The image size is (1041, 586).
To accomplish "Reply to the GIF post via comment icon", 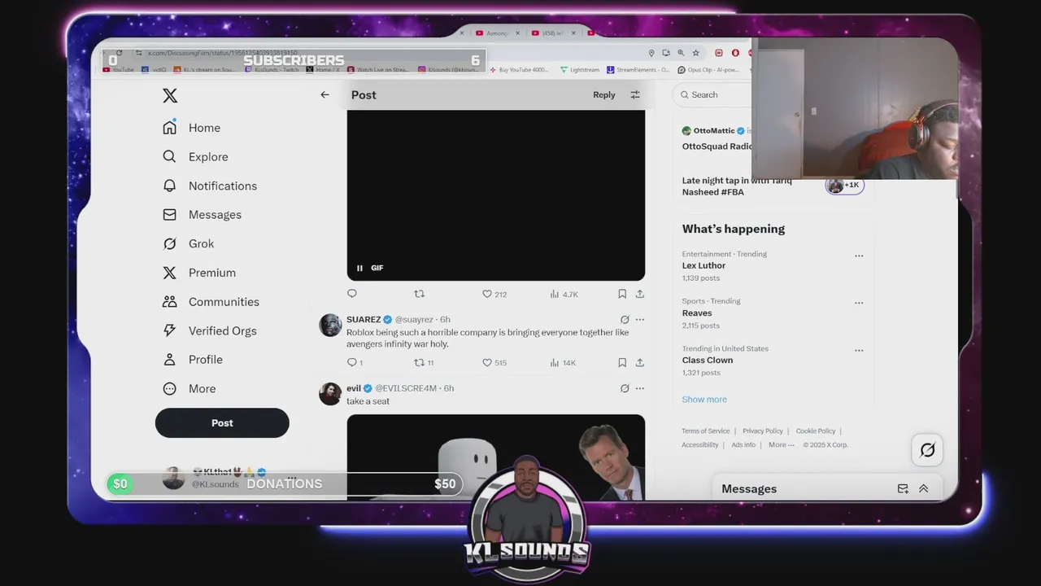I will point(352,294).
